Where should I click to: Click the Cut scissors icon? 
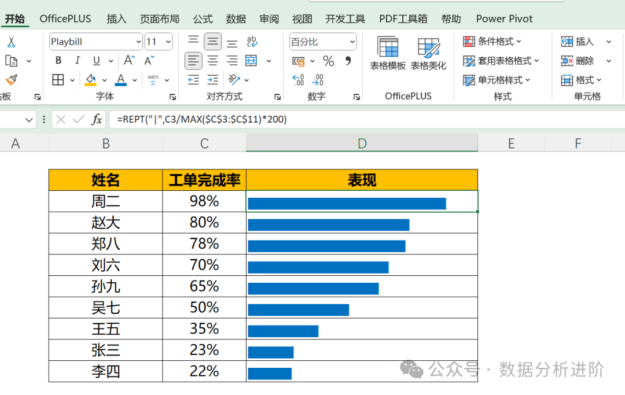[x=11, y=42]
